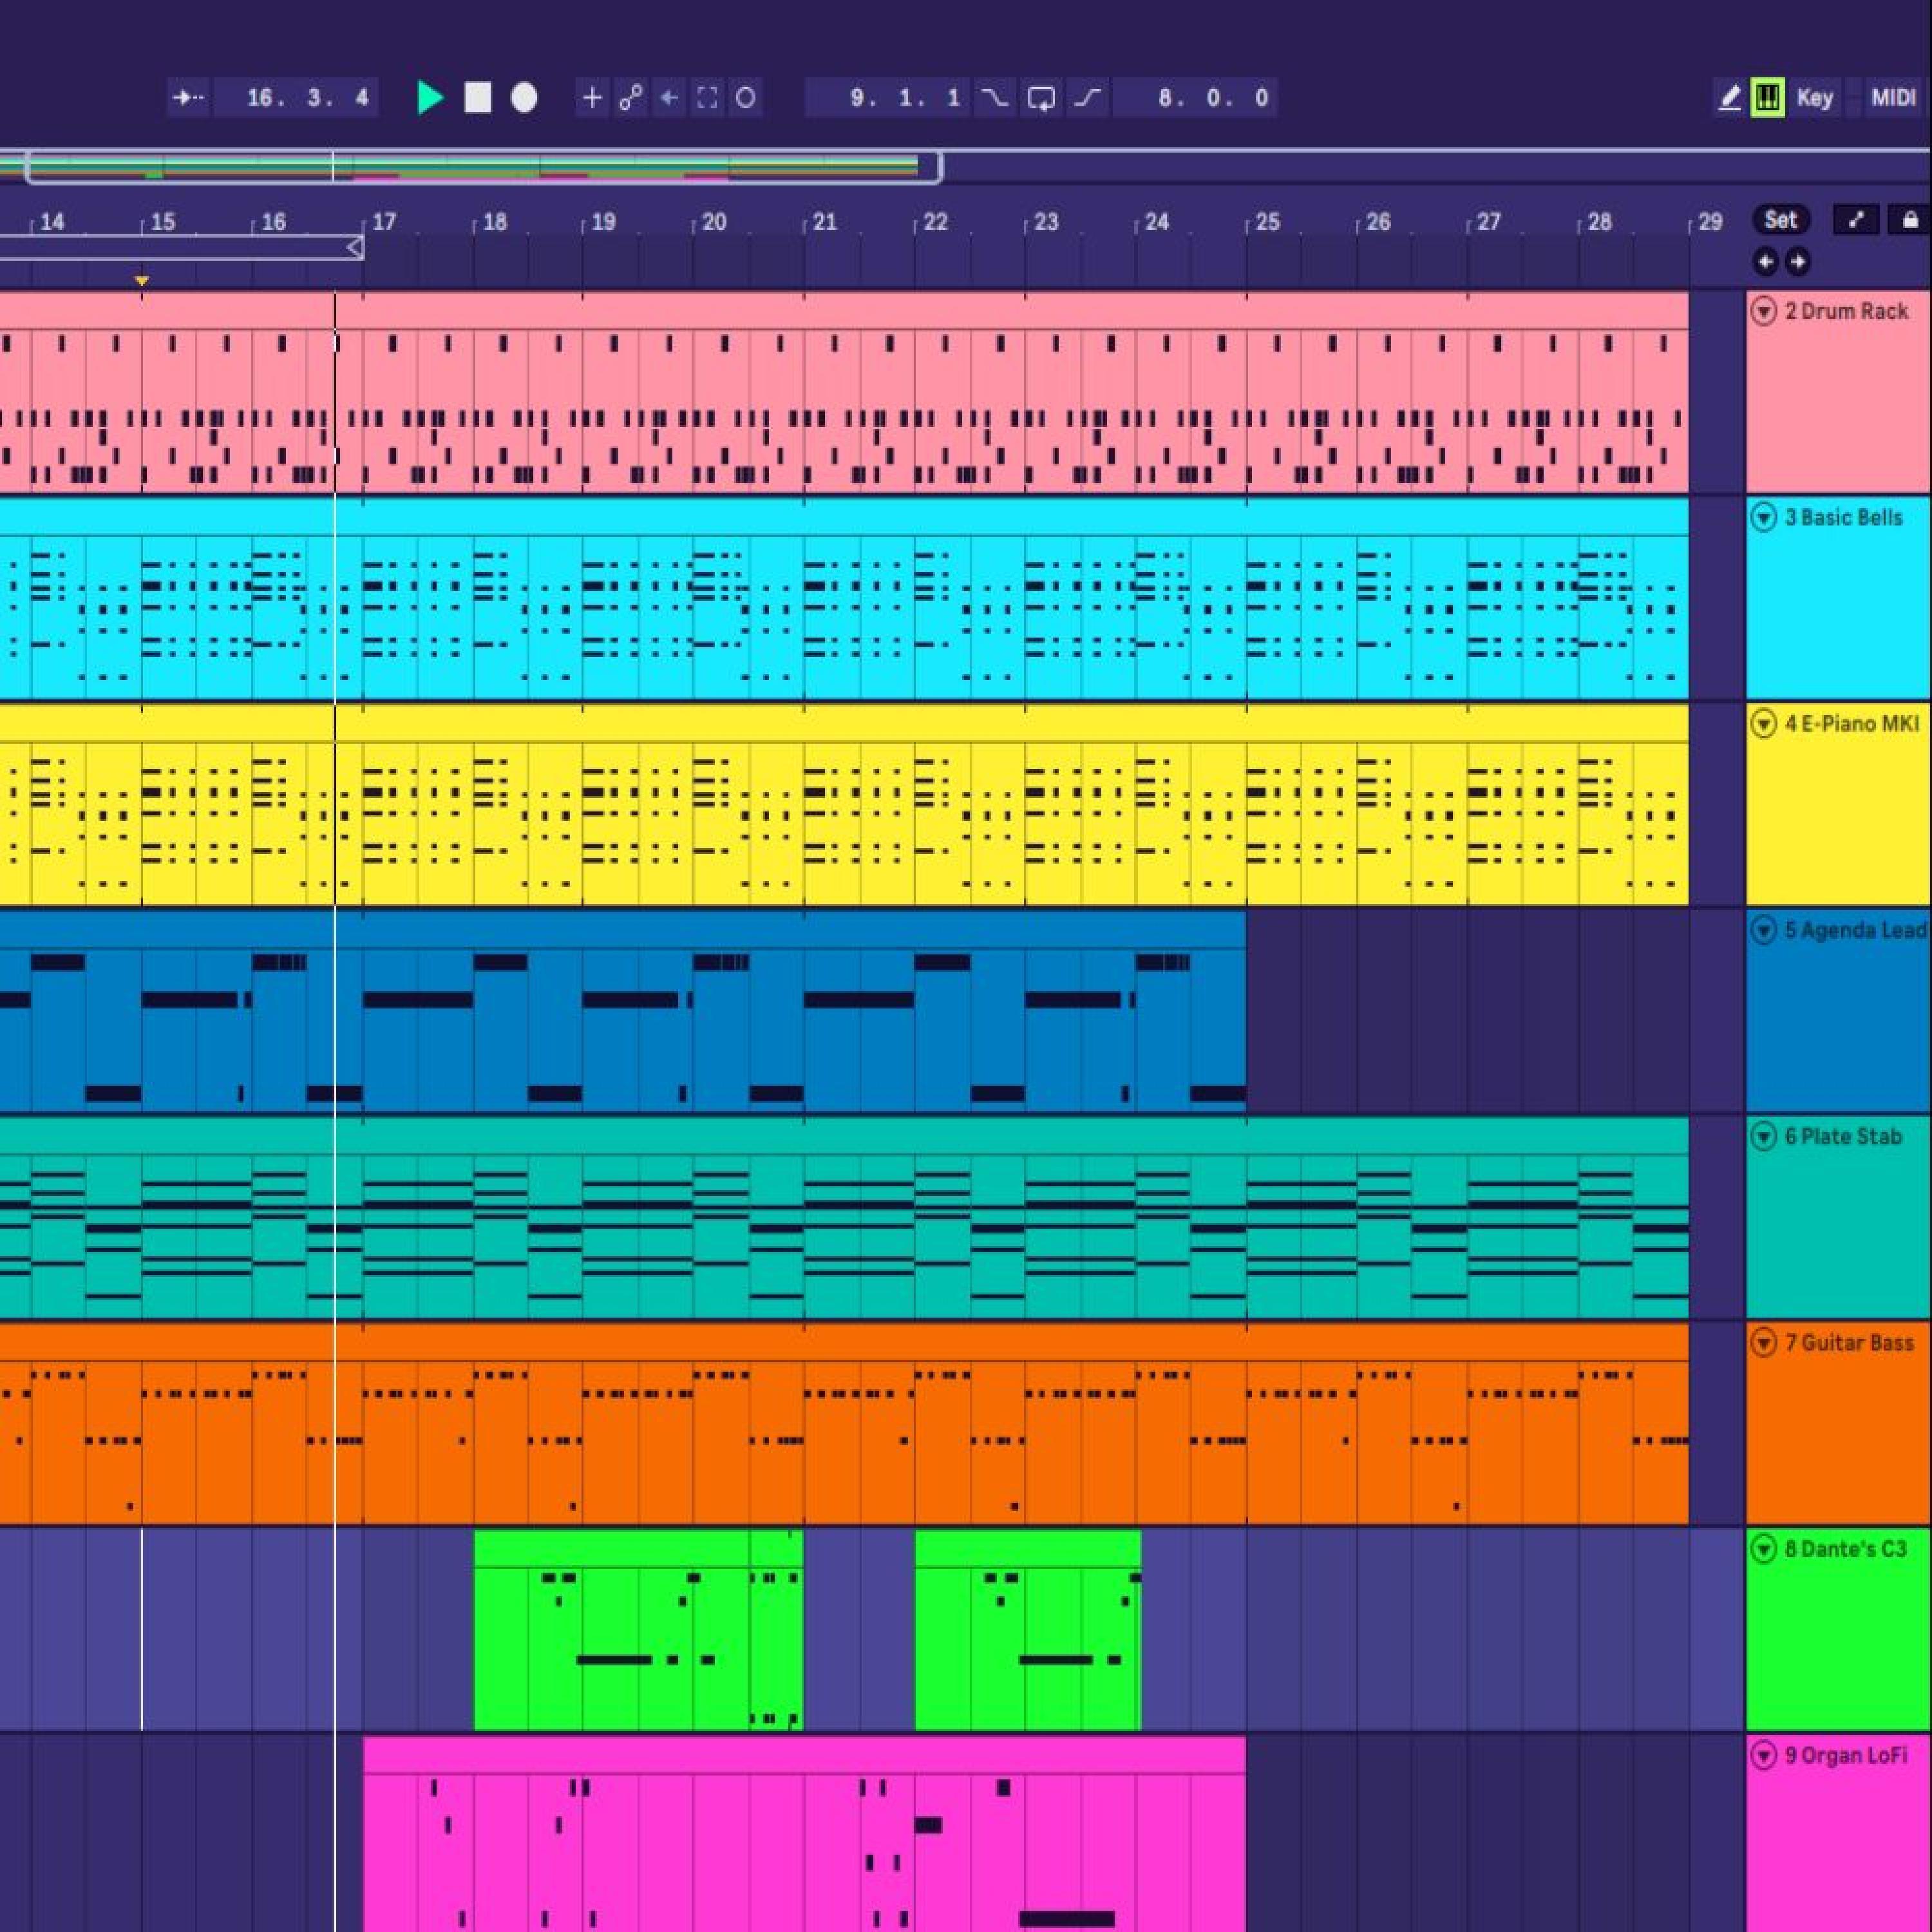Click the Re-enable Automation arrow icon
Image resolution: width=1932 pixels, height=1932 pixels.
point(669,97)
